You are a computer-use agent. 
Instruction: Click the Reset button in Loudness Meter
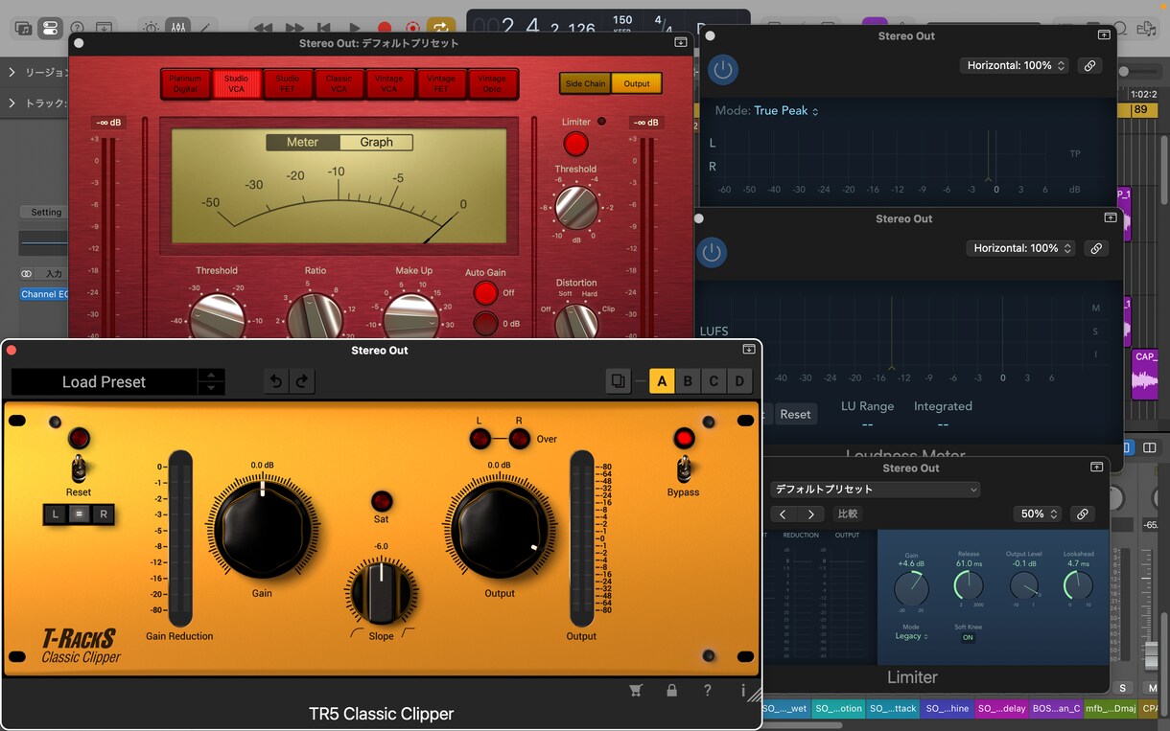[x=795, y=414]
